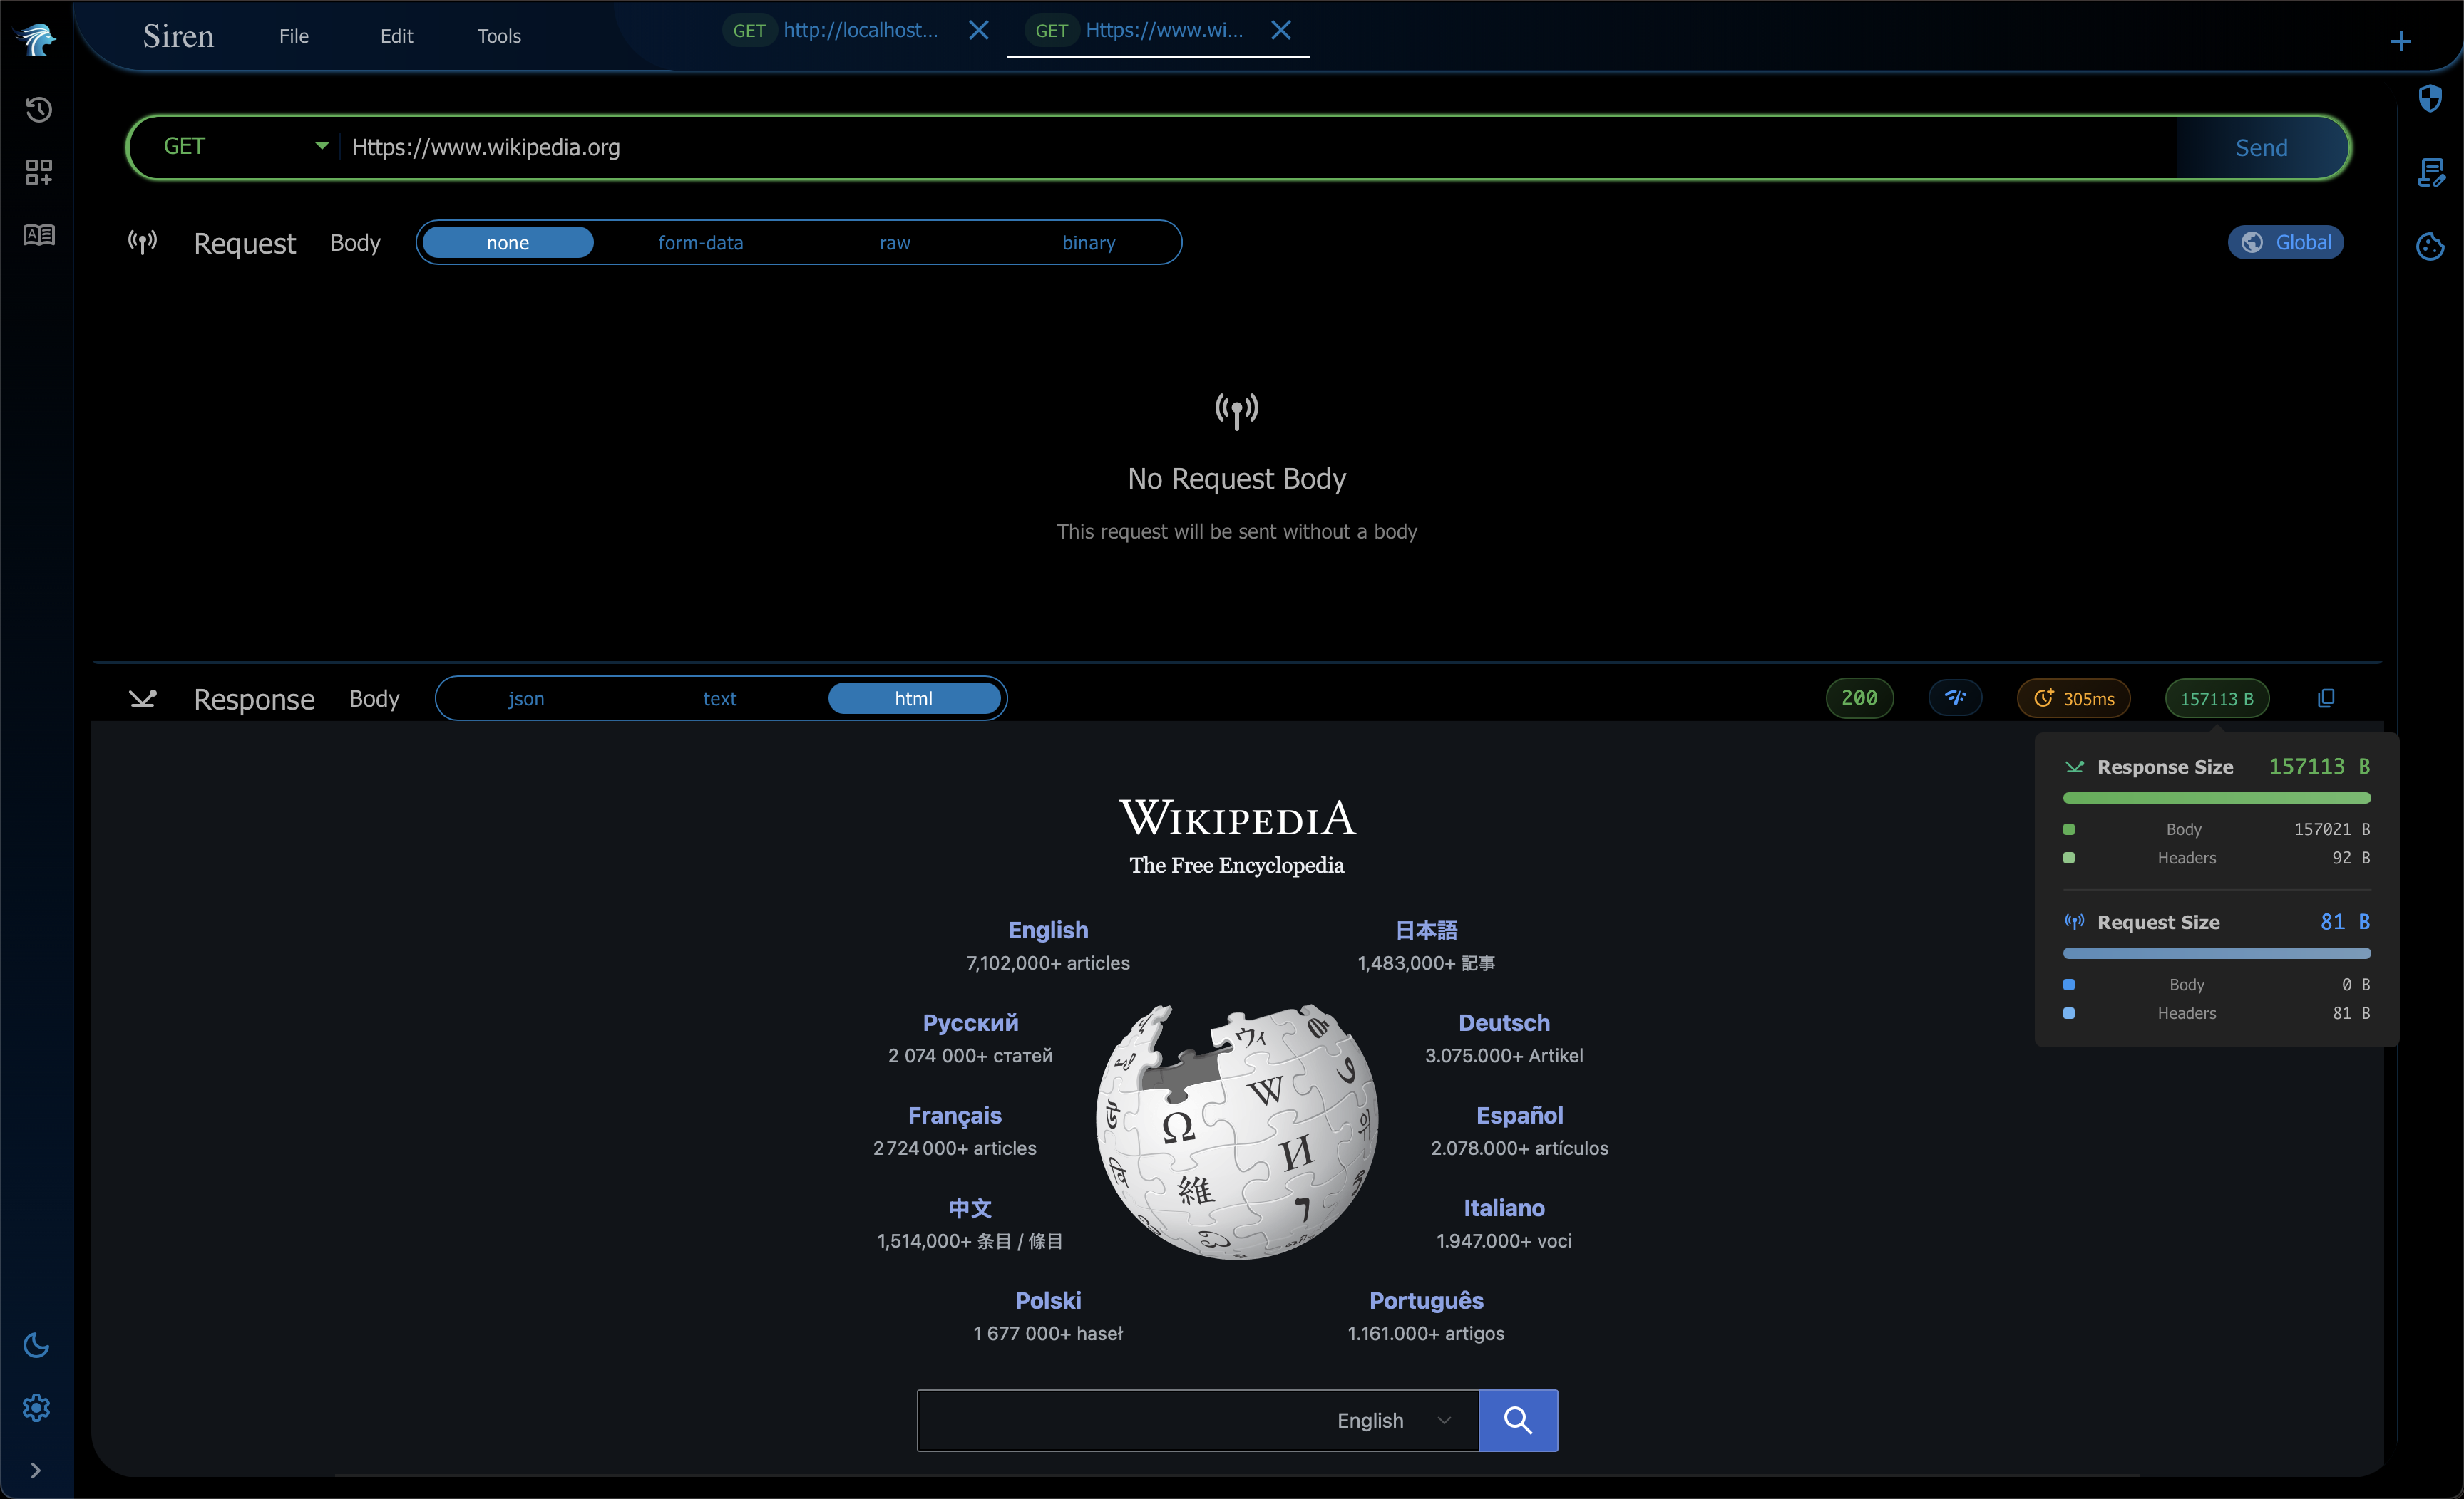Select the binary body type

1088,242
